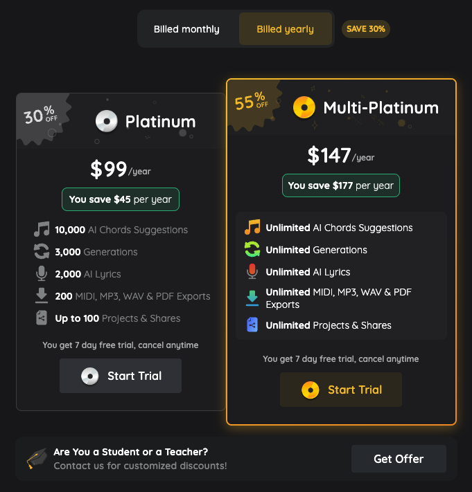472x492 pixels.
Task: Click Platinum's Generations refresh arrows icon
Action: coord(42,252)
